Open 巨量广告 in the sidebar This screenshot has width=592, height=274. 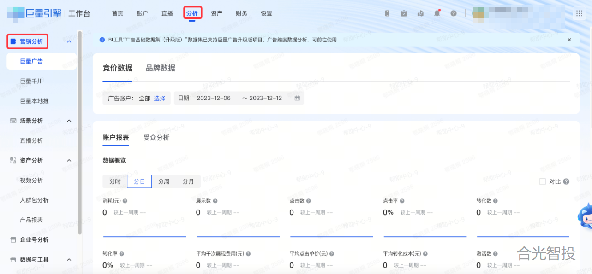(x=42, y=61)
